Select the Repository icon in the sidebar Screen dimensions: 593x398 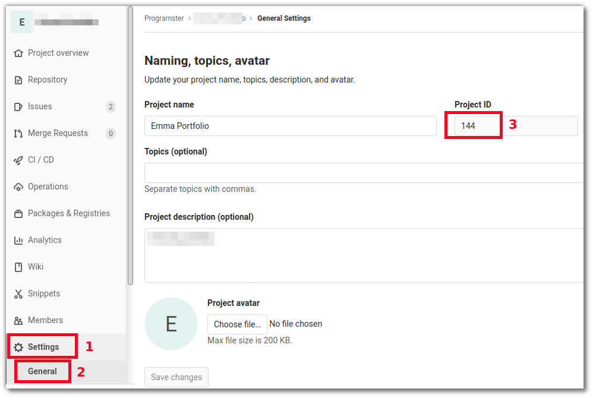47,80
